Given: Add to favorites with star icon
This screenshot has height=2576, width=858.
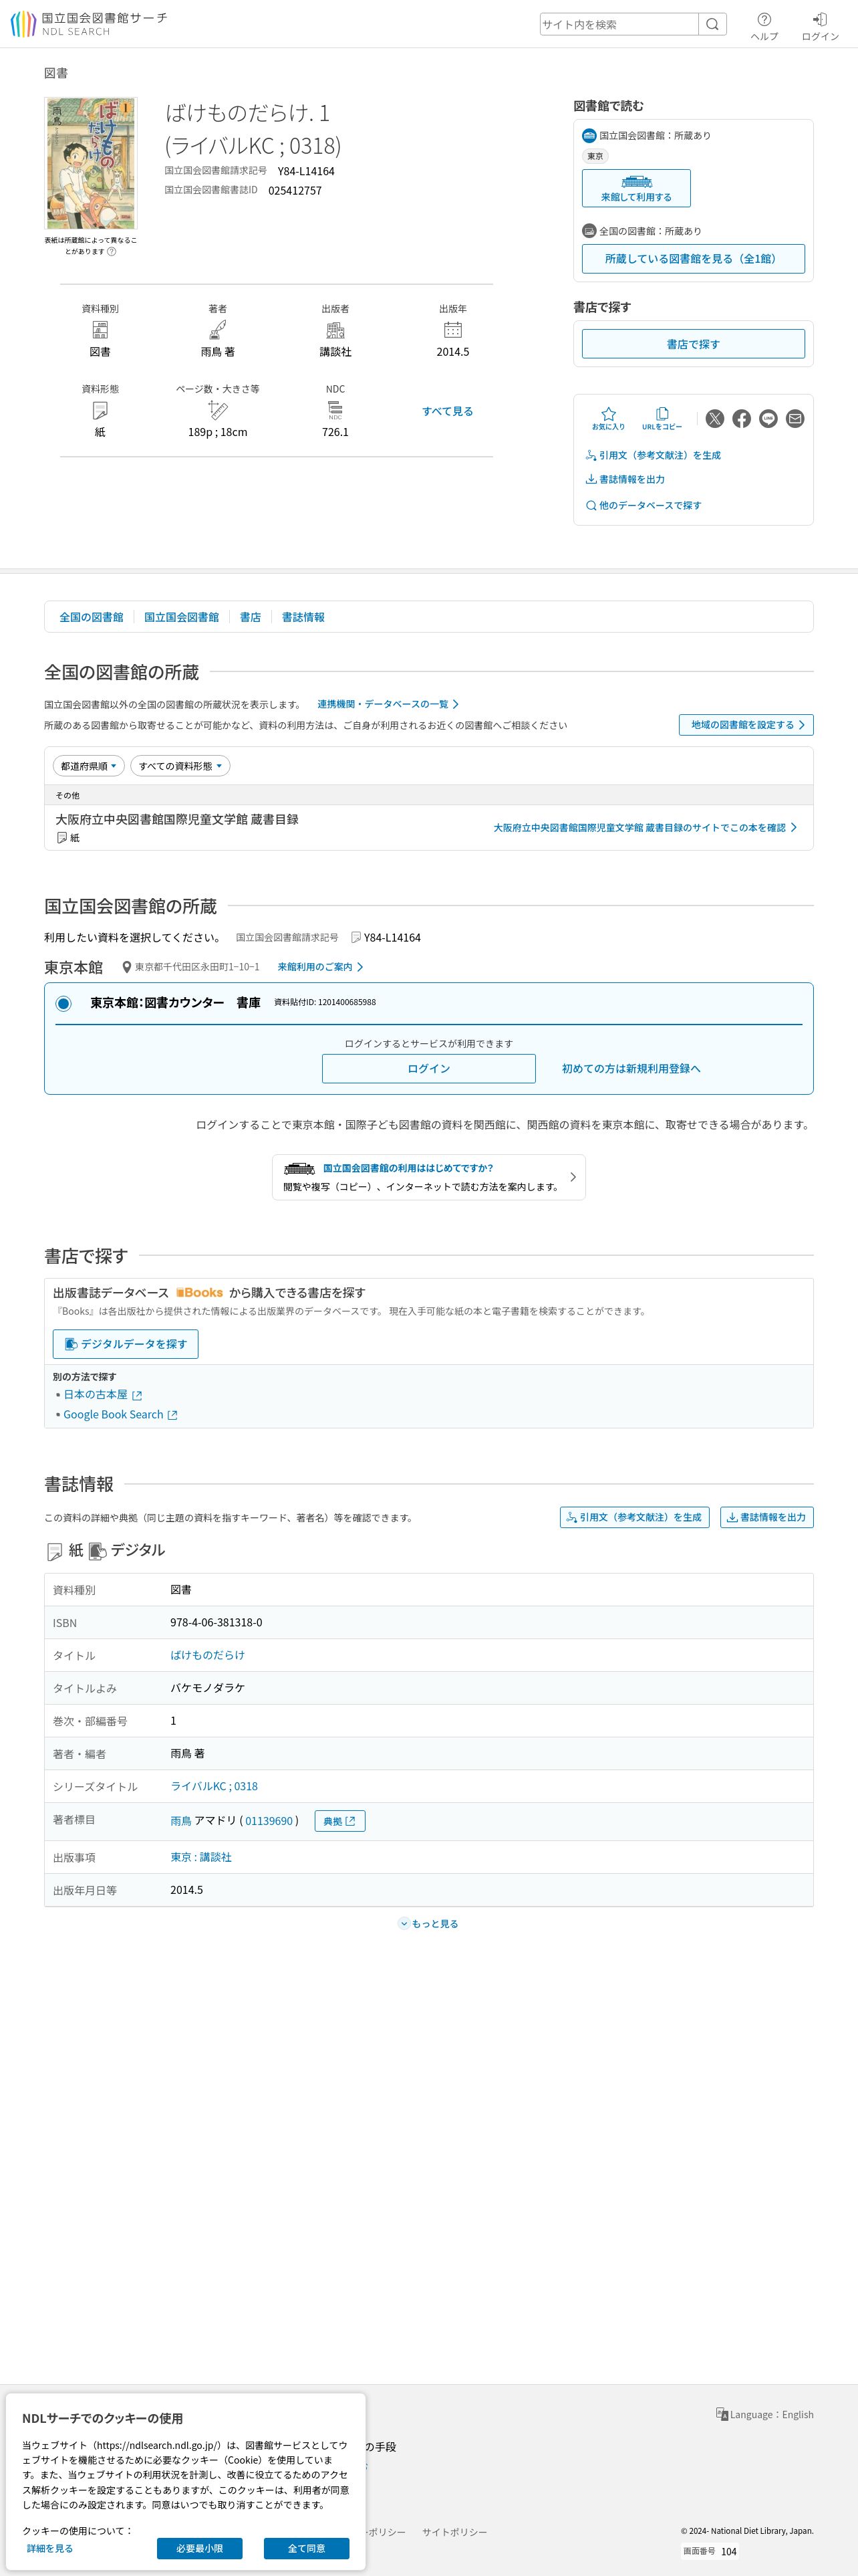Looking at the screenshot, I should (608, 418).
